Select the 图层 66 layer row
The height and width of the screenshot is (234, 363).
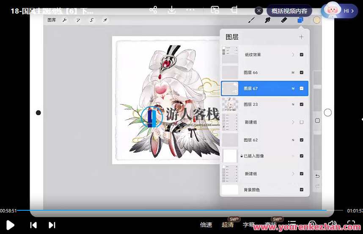(264, 72)
